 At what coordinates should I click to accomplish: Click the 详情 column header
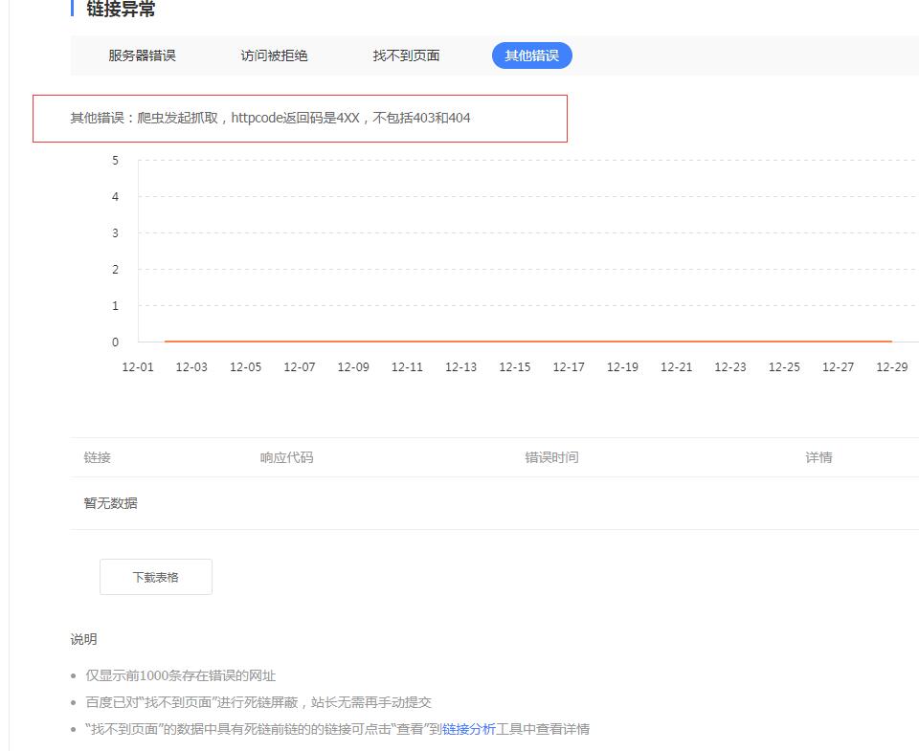pos(818,457)
